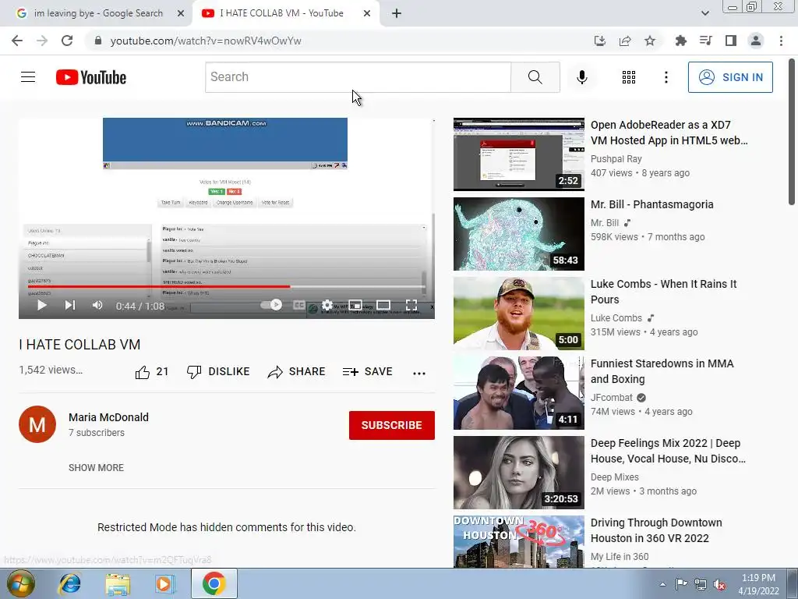Viewport: 798px width, 599px height.
Task: Click the DISLIKE button
Action: pos(218,372)
